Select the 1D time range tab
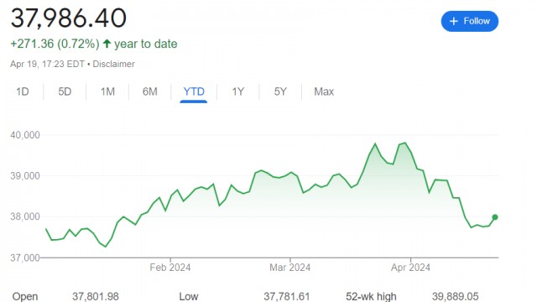 click(x=23, y=91)
